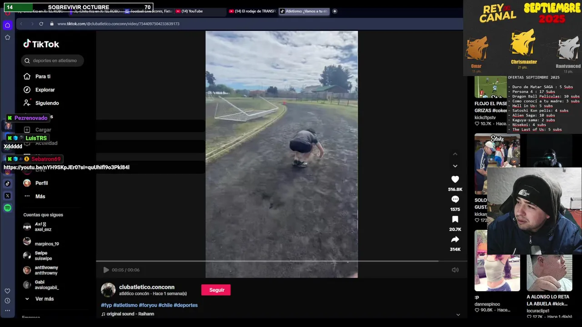Open clubatletico.conconn profile name
The width and height of the screenshot is (582, 327).
pyautogui.click(x=146, y=287)
